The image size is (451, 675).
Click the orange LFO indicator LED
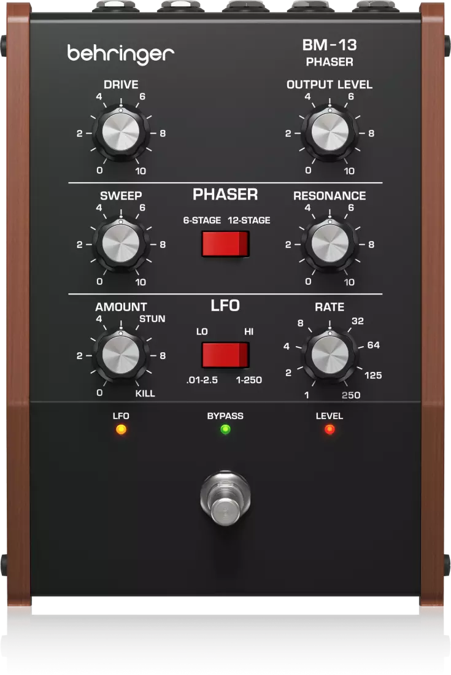coord(121,429)
